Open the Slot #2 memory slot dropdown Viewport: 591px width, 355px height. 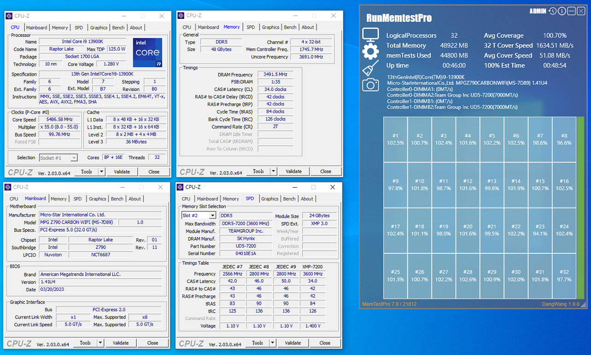point(212,216)
